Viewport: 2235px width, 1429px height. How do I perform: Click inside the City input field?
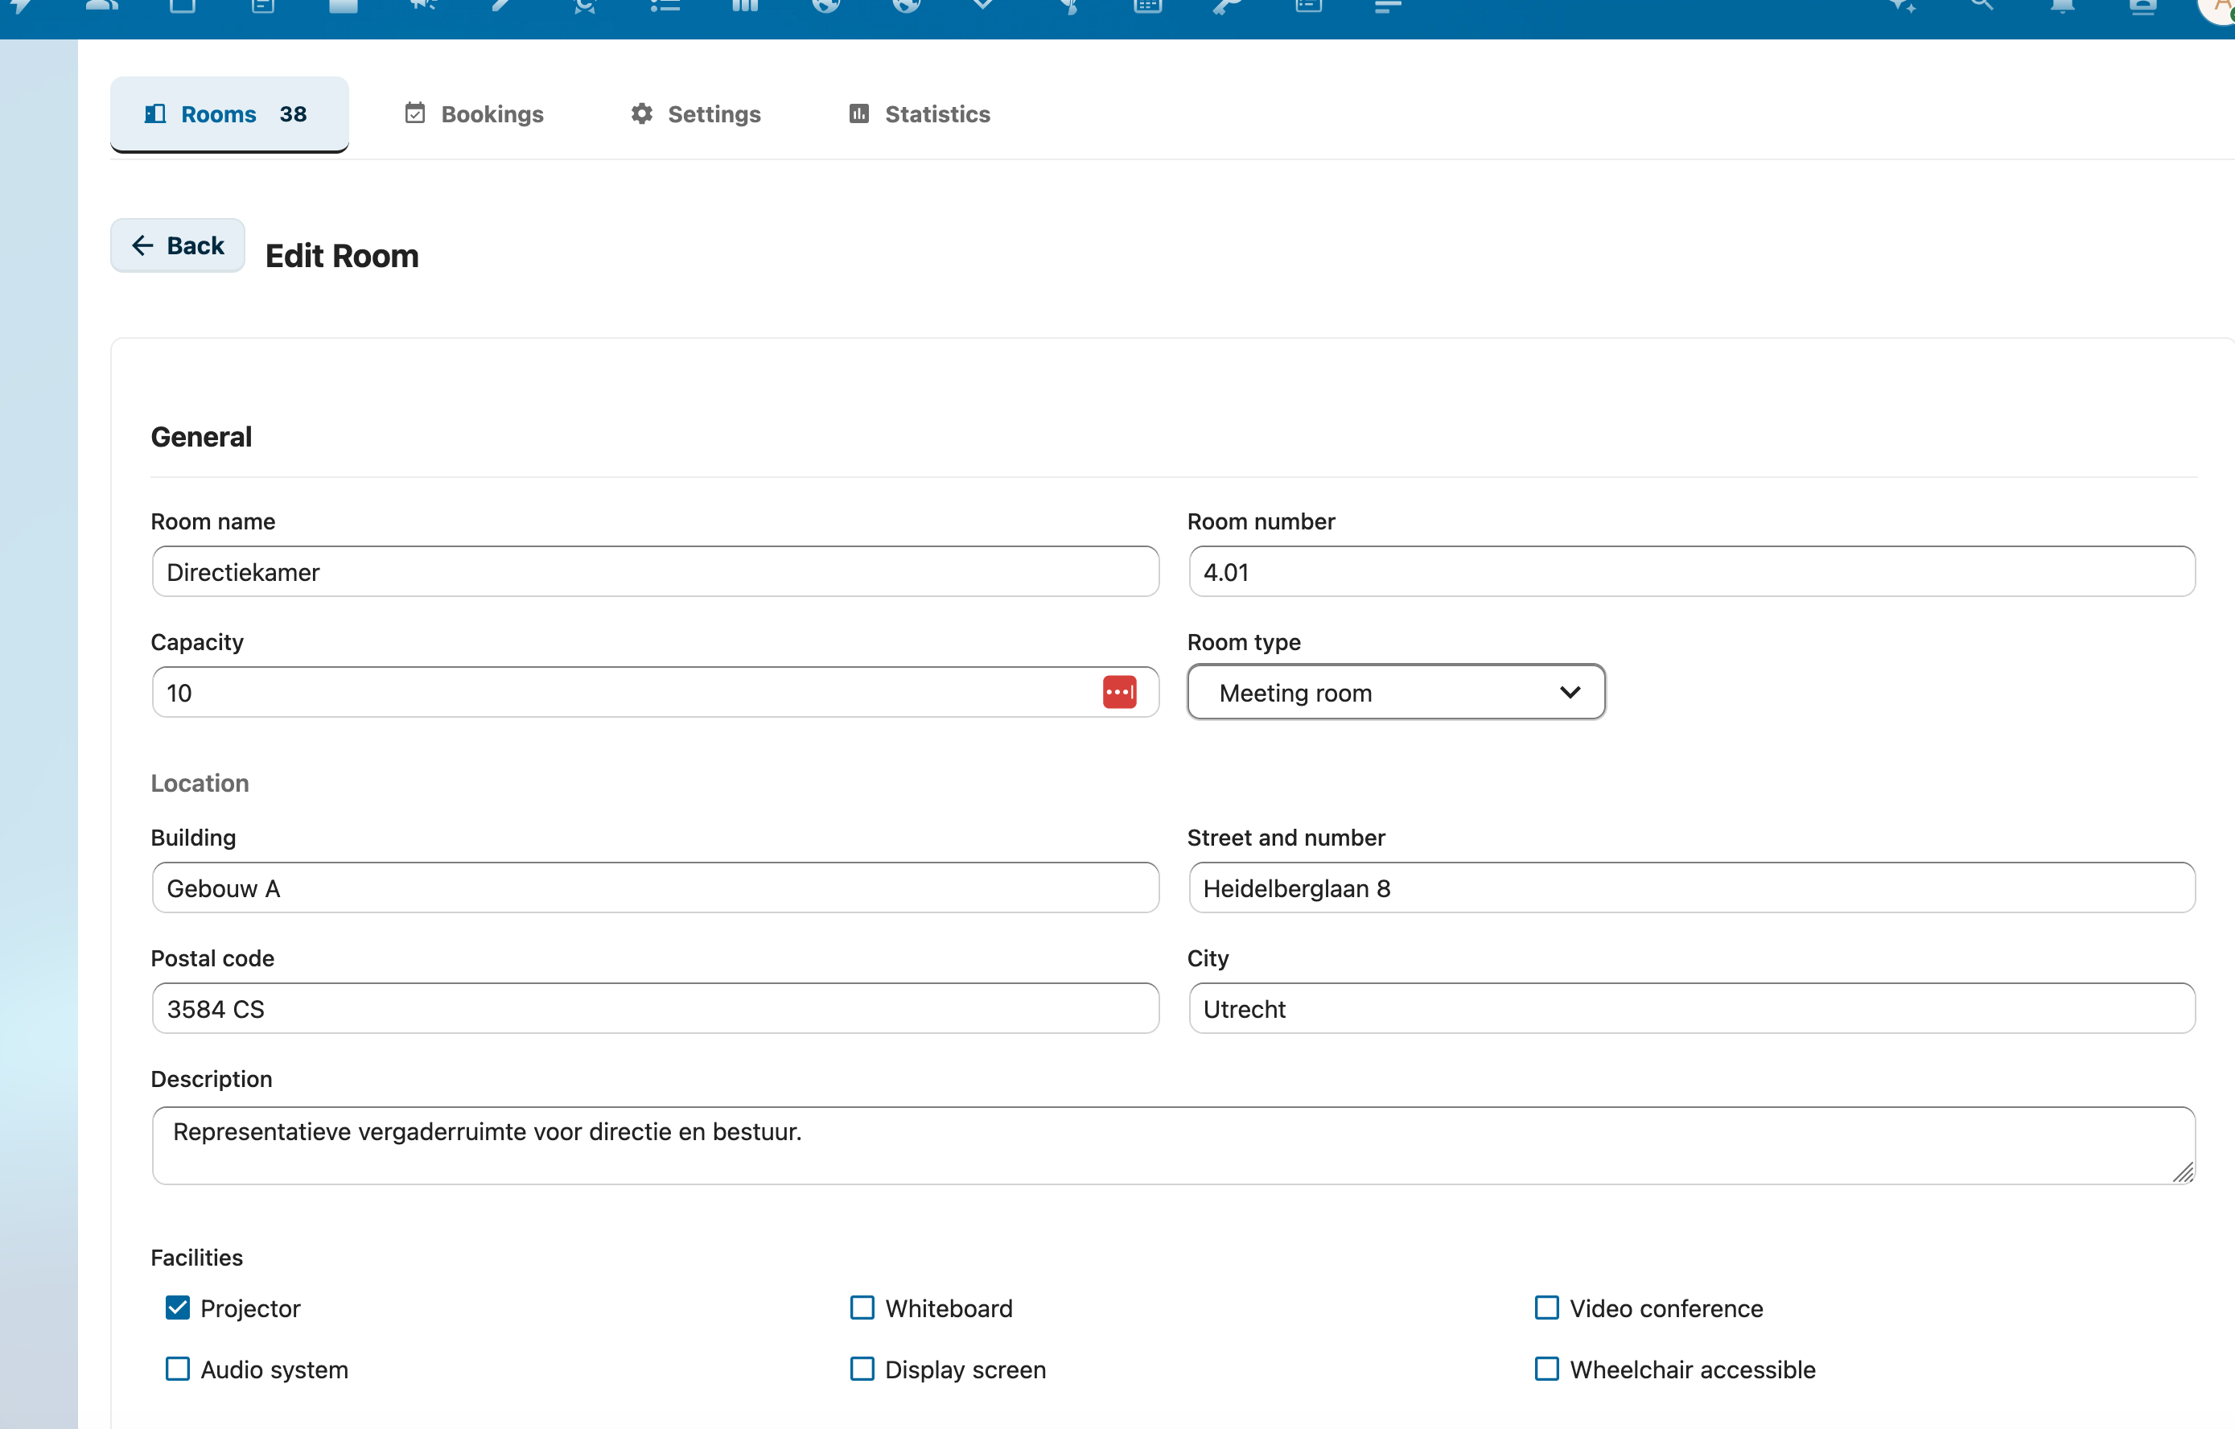click(1690, 1008)
